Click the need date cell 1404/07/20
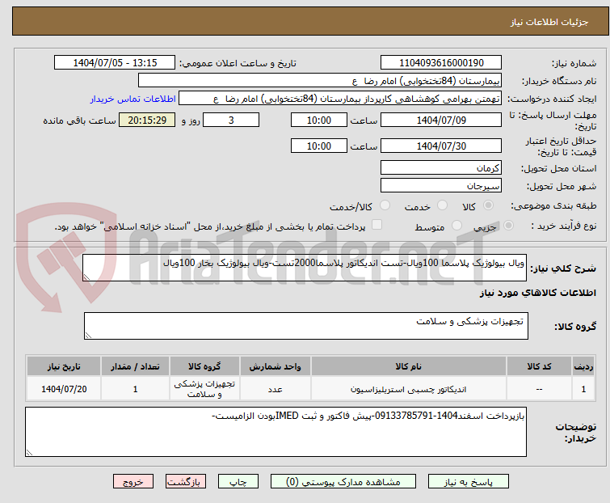Viewport: 610px width, 503px height. [x=64, y=389]
